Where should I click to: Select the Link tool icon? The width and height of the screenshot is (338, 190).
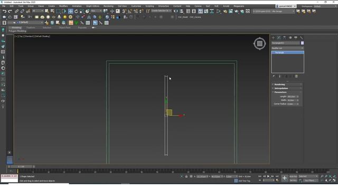(x=16, y=11)
